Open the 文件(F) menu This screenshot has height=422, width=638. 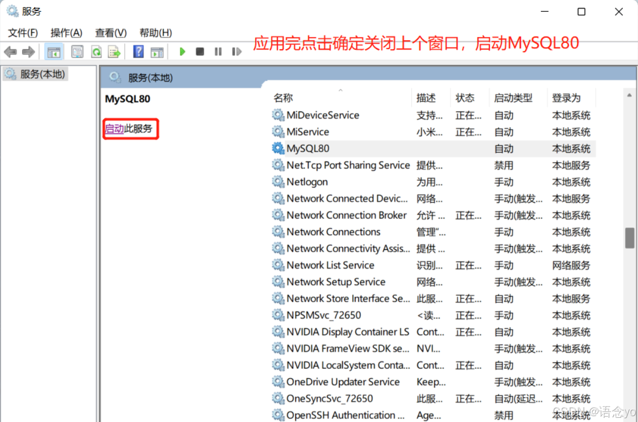pyautogui.click(x=23, y=33)
